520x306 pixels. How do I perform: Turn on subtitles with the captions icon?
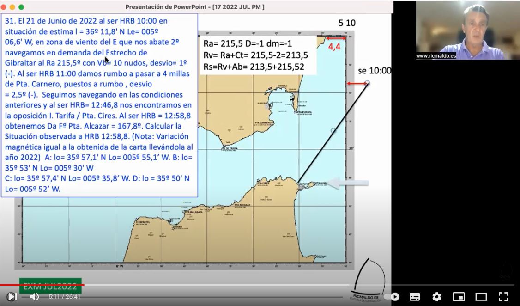point(415,297)
